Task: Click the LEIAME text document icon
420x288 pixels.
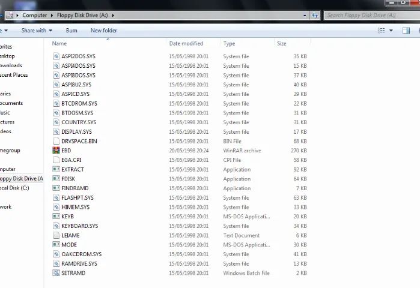Action: point(56,235)
